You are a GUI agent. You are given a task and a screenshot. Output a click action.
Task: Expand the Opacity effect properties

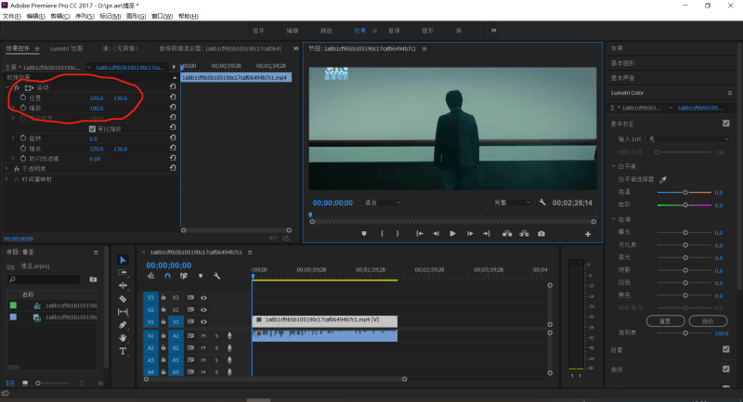click(x=7, y=169)
